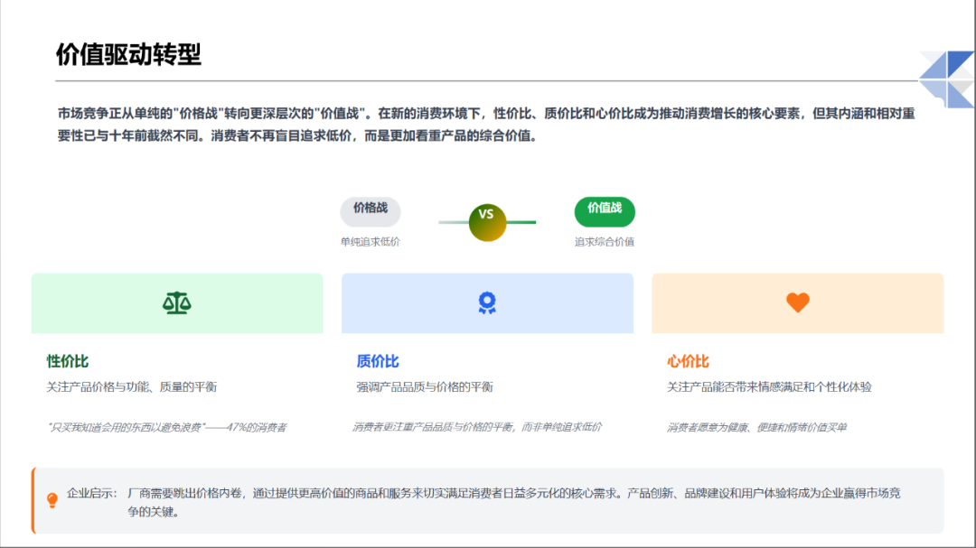
Task: Click the blue geometric logo in the corner
Action: tap(946, 79)
